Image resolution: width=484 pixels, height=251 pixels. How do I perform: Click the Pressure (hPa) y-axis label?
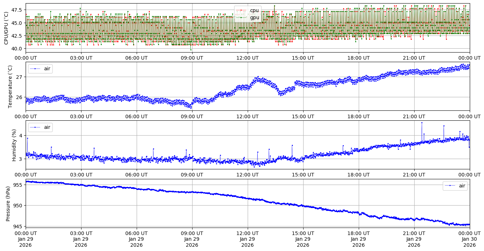coord(8,203)
